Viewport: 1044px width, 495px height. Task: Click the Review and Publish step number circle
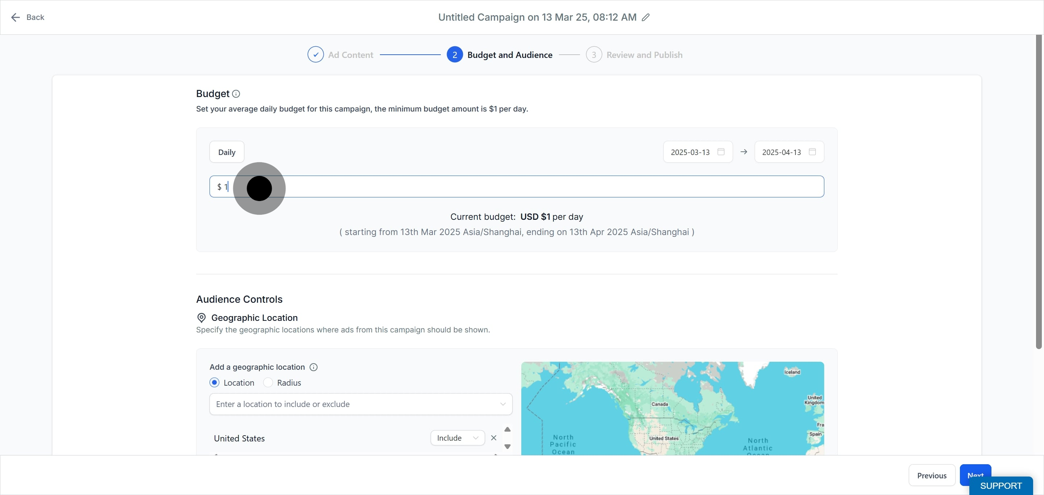(593, 55)
